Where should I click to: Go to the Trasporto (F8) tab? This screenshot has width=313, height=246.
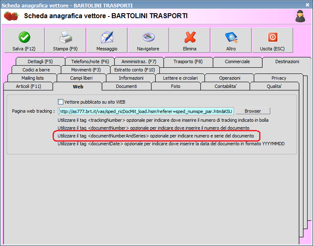tap(188, 61)
